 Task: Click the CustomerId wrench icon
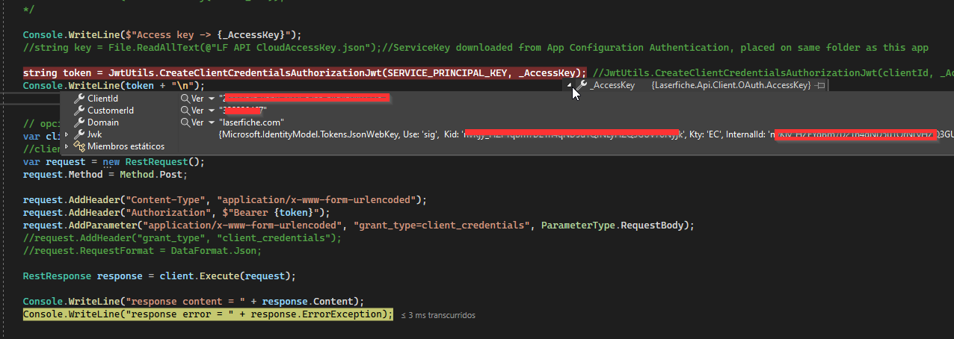(79, 111)
